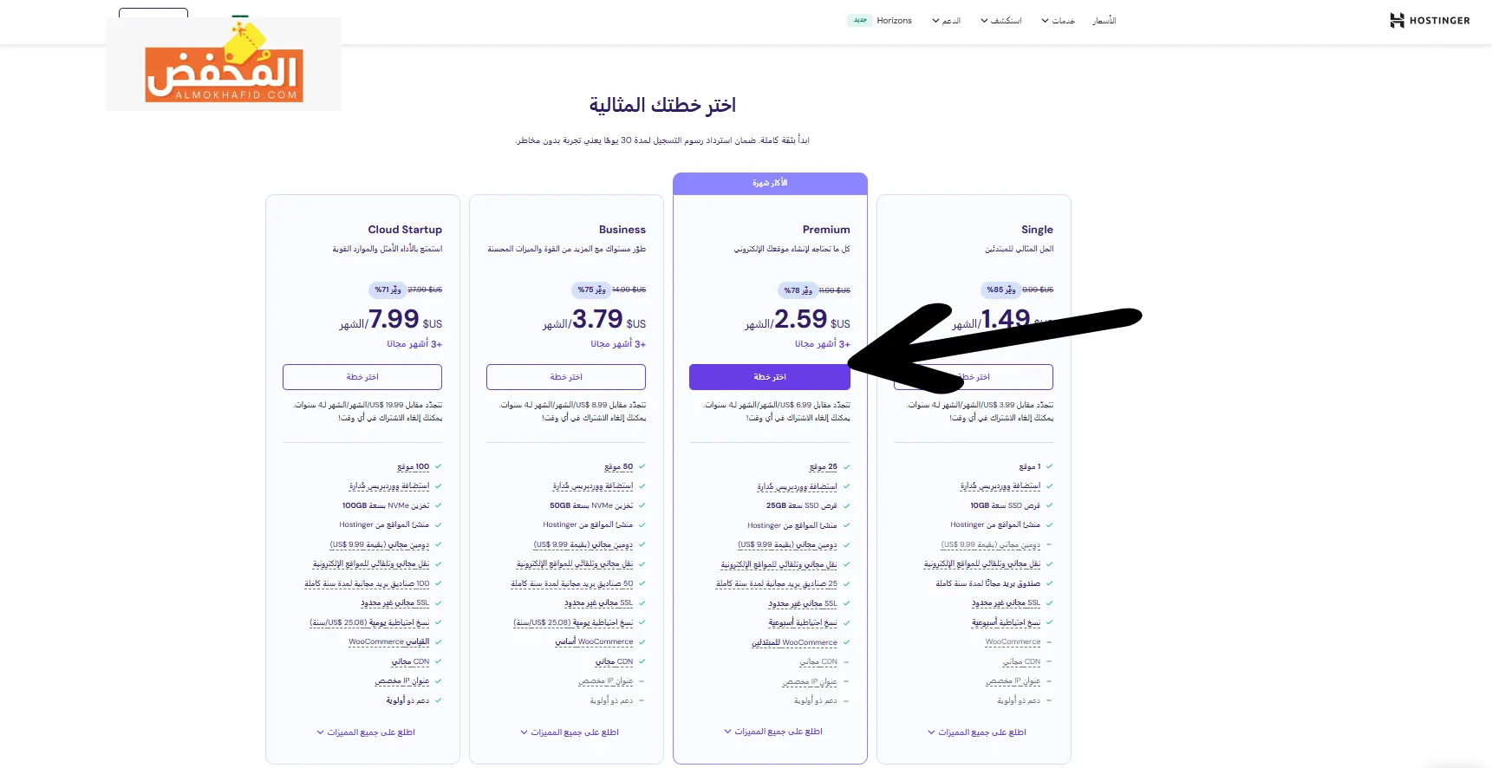Click the green جديد badge next to Horizons

click(859, 20)
